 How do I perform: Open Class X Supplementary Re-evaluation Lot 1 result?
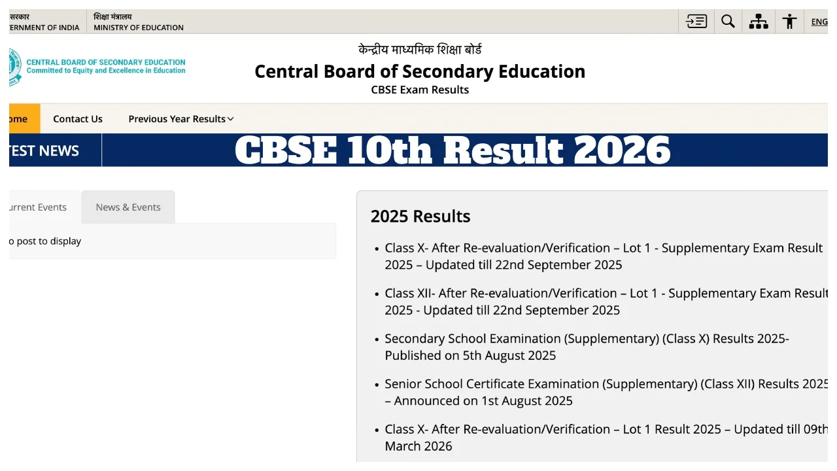tap(603, 256)
